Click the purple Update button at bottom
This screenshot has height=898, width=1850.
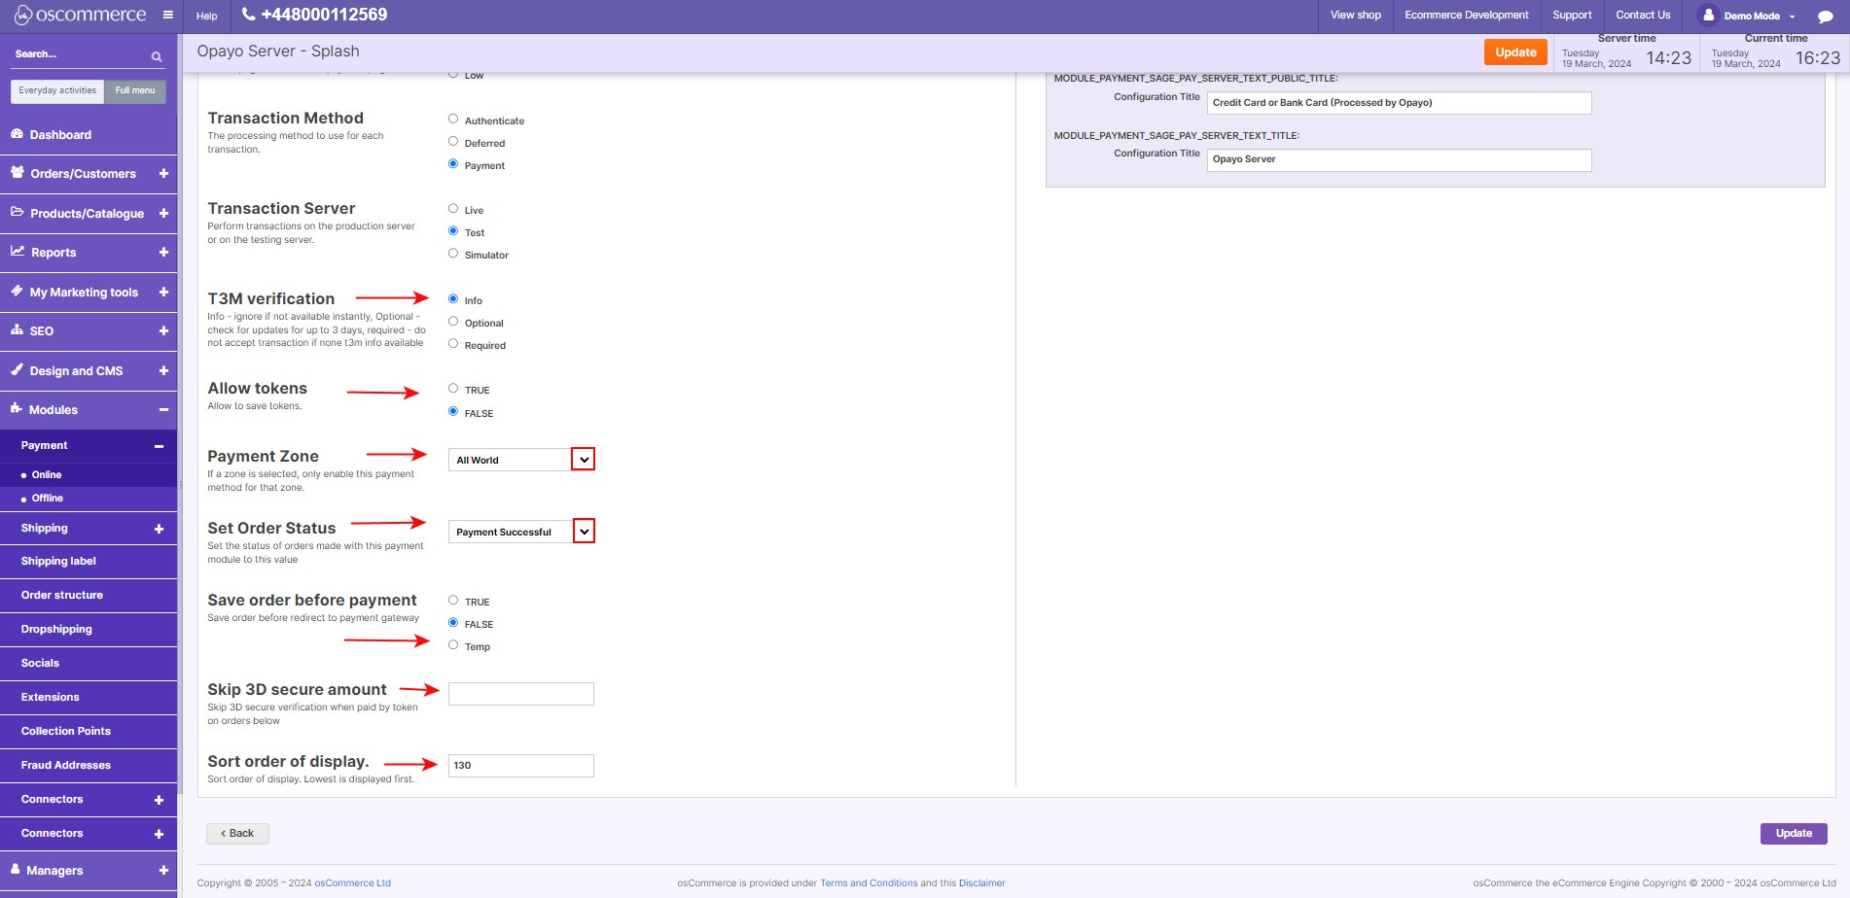(x=1794, y=833)
